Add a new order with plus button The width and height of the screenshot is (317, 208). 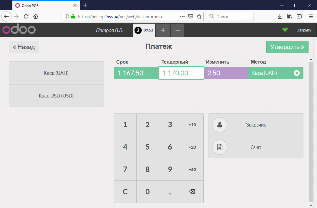163,30
